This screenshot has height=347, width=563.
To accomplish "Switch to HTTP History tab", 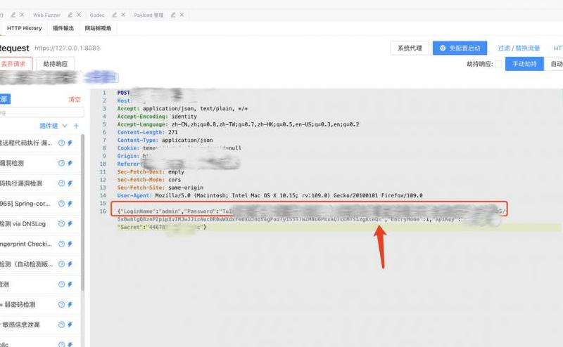I will [24, 28].
